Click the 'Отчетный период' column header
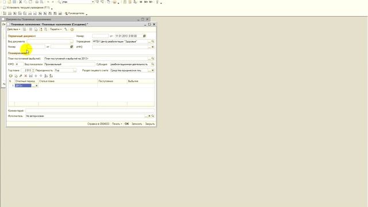Image resolution: width=368 pixels, height=207 pixels. [x=26, y=81]
